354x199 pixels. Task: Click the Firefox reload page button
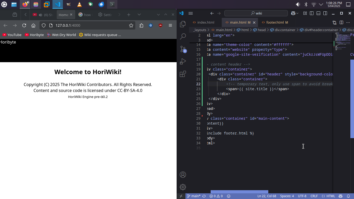pos(24,25)
